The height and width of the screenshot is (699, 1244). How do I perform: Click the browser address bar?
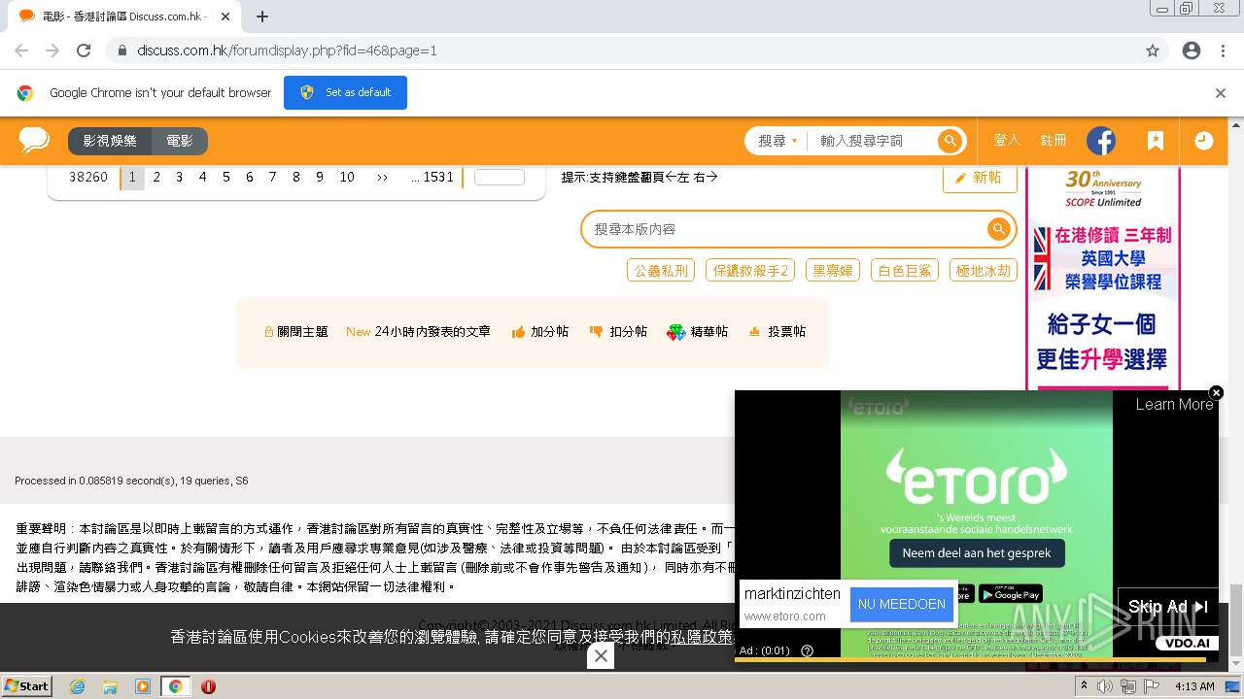(x=622, y=50)
